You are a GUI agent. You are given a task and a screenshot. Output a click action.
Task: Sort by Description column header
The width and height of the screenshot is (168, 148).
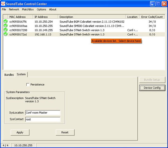pyautogui.click(x=92, y=17)
